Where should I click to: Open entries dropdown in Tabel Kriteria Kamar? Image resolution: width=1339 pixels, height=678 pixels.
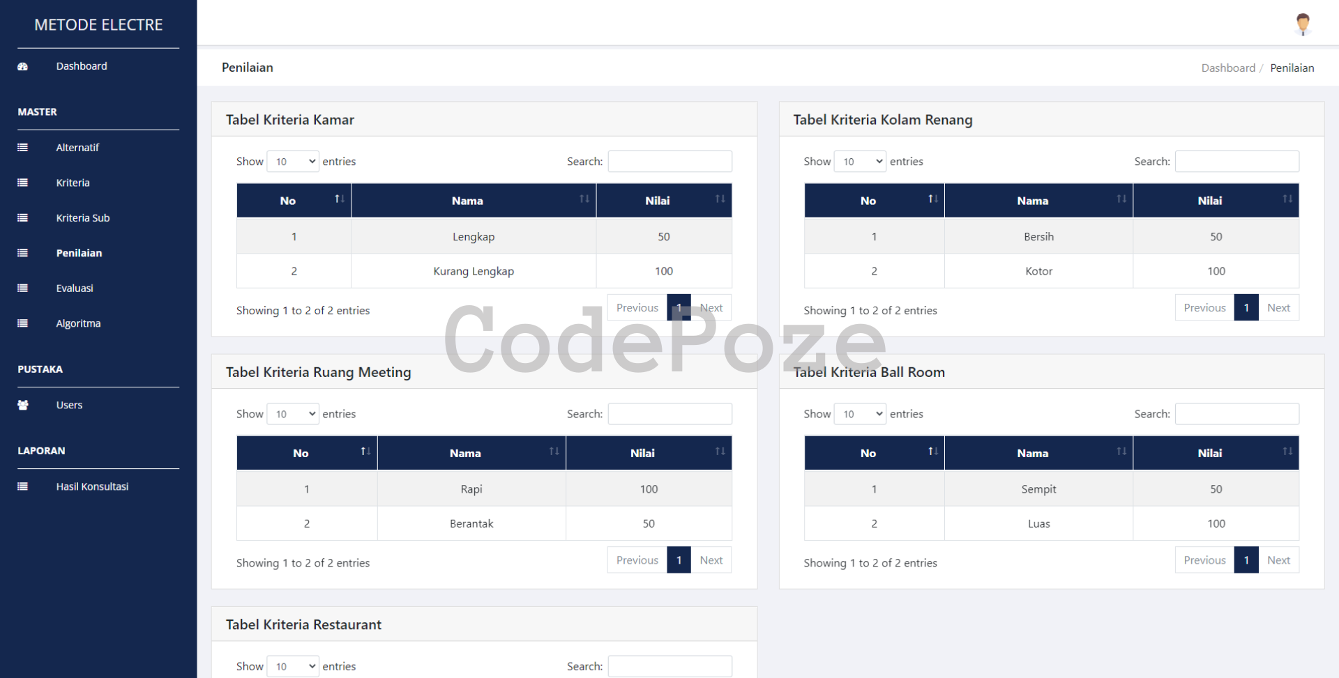pyautogui.click(x=293, y=162)
